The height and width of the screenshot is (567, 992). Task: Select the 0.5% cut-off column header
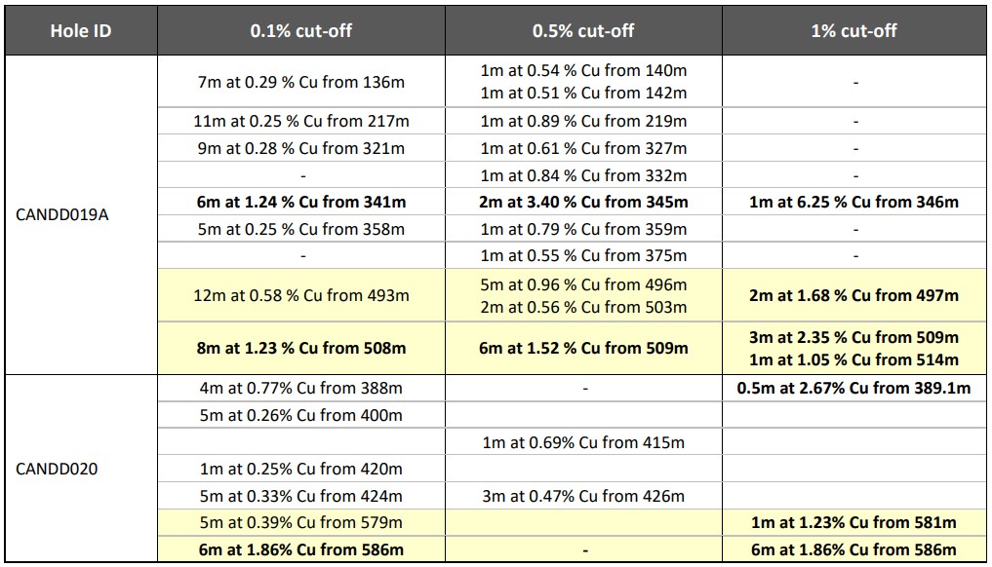pos(583,30)
